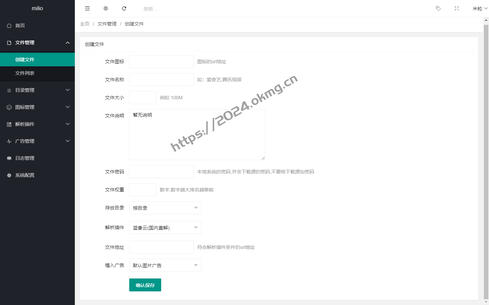Open the globe language icon in the toolbar
Screen dimensions: 489x305
tap(106, 9)
